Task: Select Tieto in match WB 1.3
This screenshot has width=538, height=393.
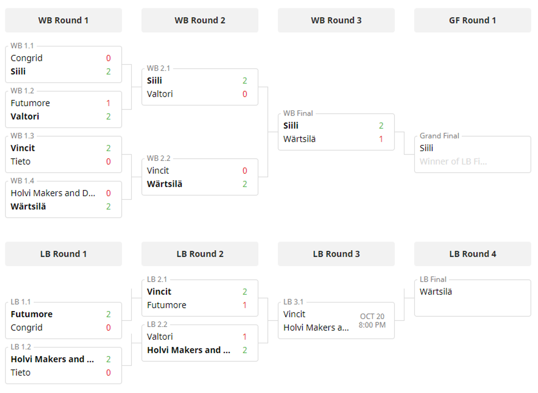Action: (x=21, y=161)
